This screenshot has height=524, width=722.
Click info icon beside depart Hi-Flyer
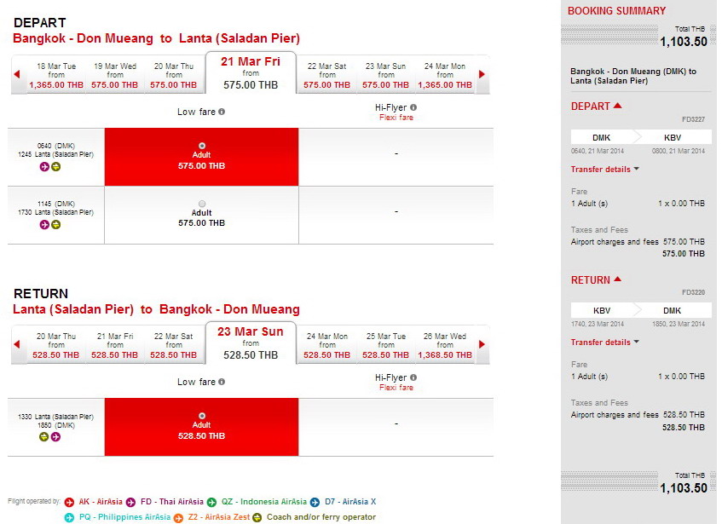click(x=413, y=108)
